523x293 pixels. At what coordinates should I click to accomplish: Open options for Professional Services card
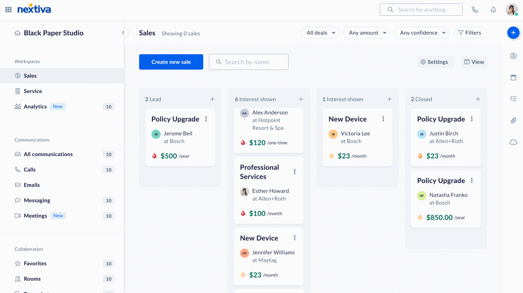[295, 171]
